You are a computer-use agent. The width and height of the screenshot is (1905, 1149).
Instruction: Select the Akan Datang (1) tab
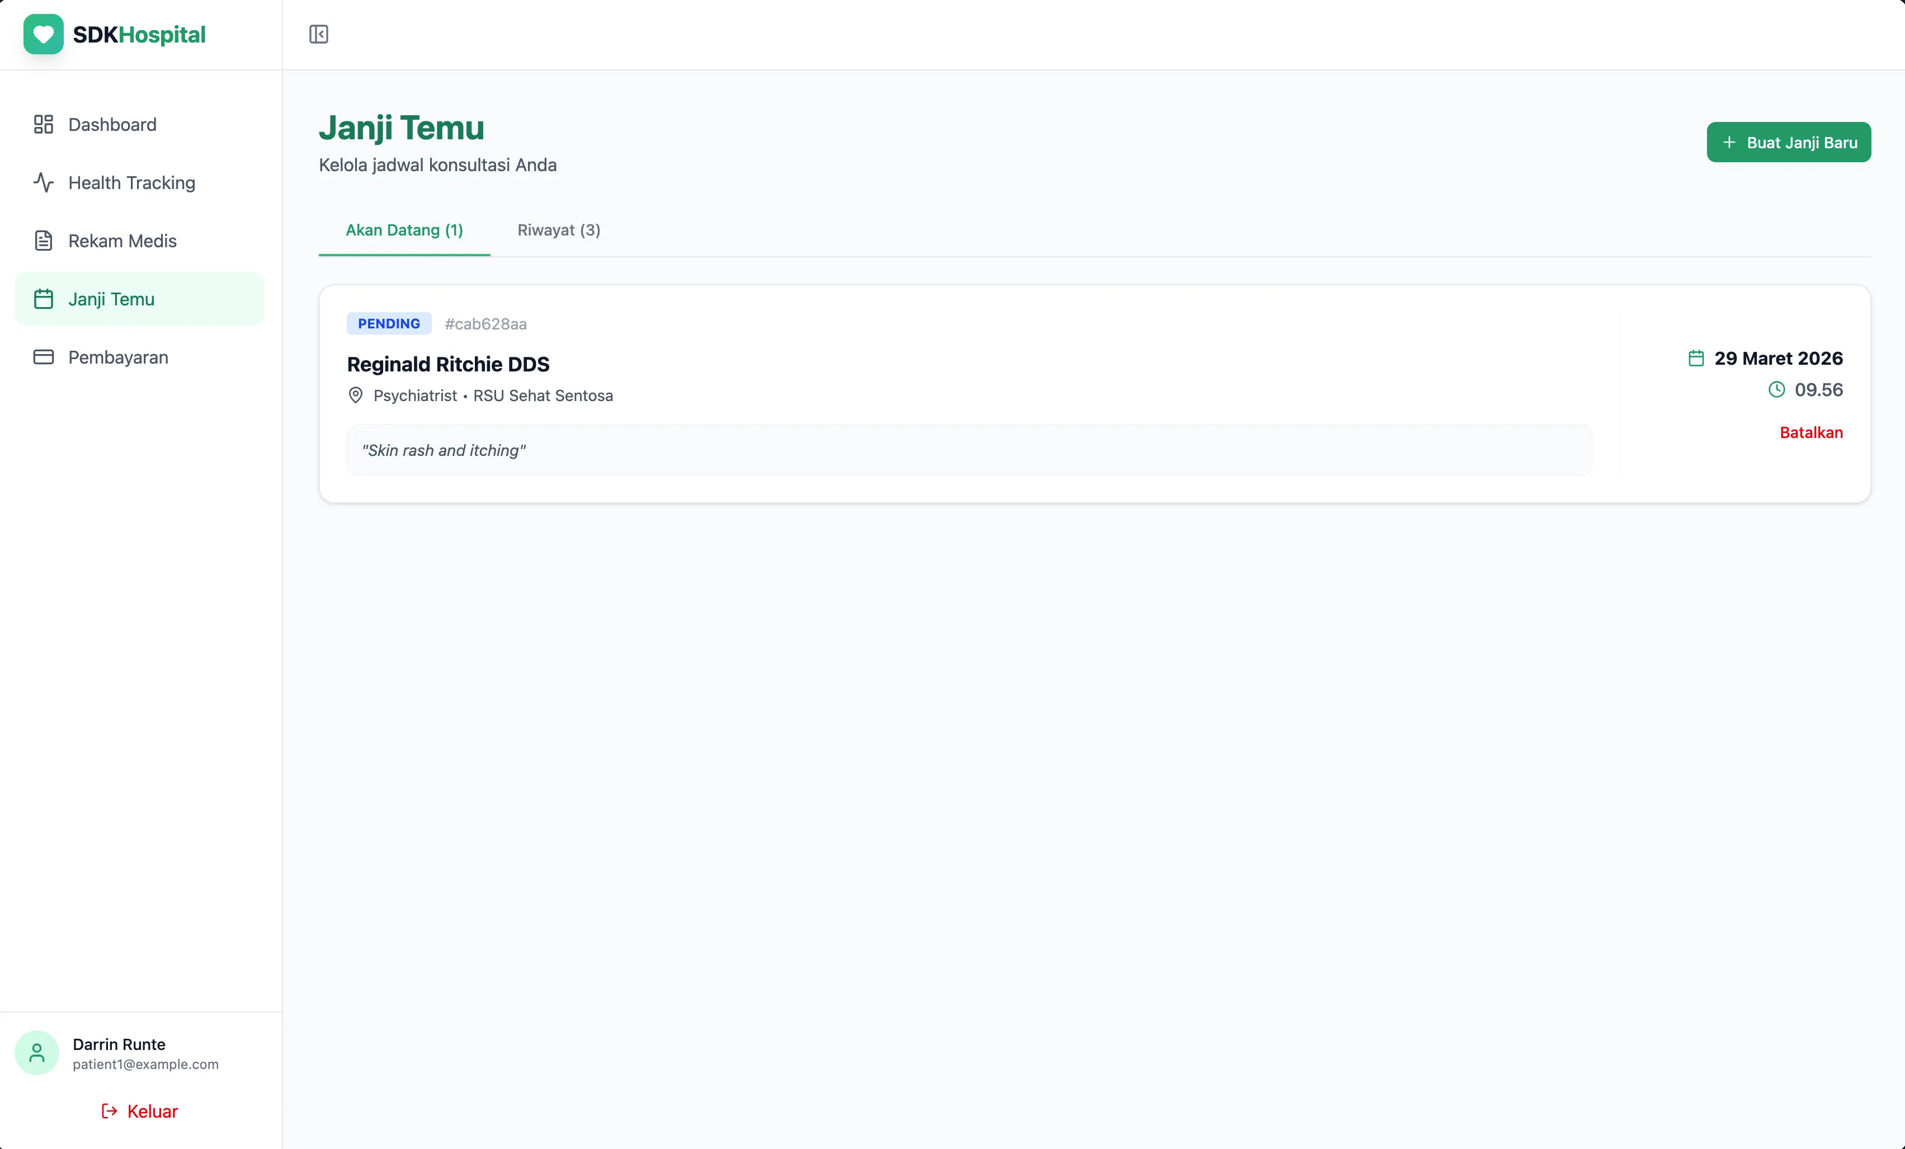[x=404, y=230]
